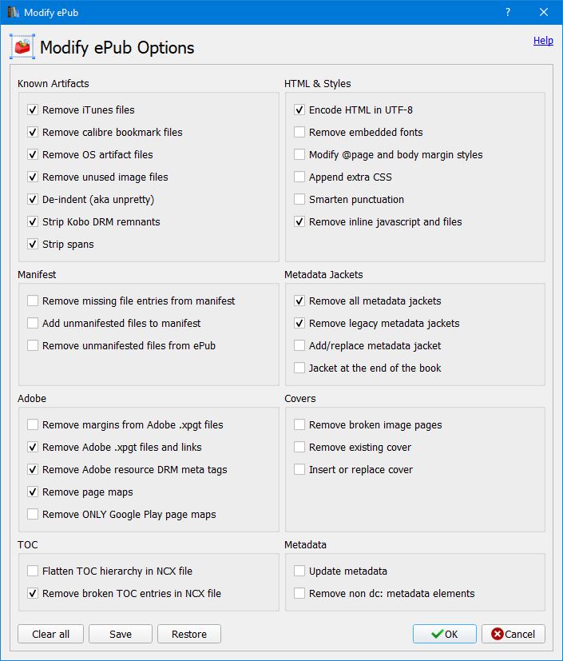Turn on Flatten TOC hierarchy in NCX file
Screen dimensions: 563x661
33,571
